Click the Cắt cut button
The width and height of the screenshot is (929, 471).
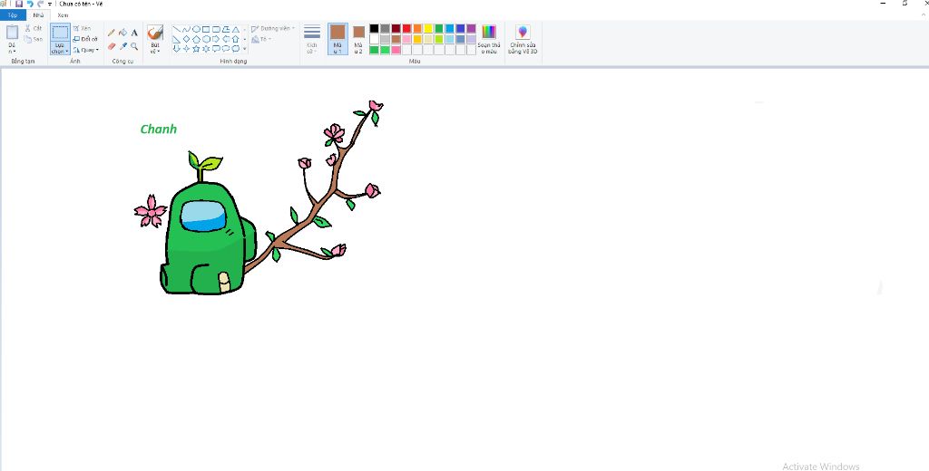coord(34,28)
